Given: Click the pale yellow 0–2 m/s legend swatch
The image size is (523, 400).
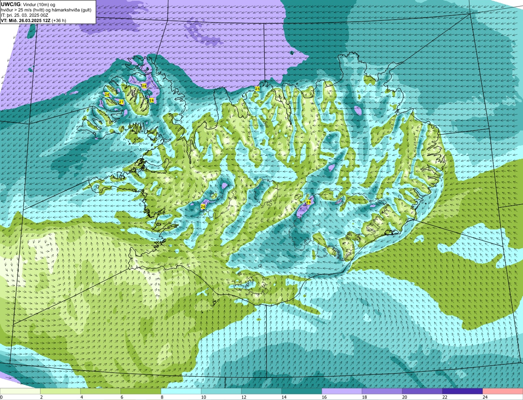Looking at the screenshot, I should pyautogui.click(x=20, y=391).
